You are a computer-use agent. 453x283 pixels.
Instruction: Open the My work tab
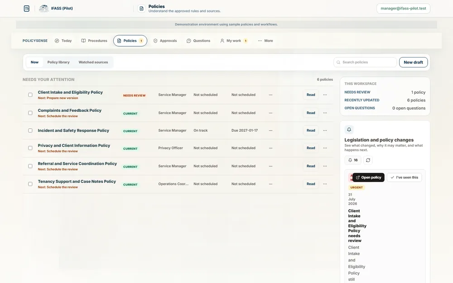(234, 41)
